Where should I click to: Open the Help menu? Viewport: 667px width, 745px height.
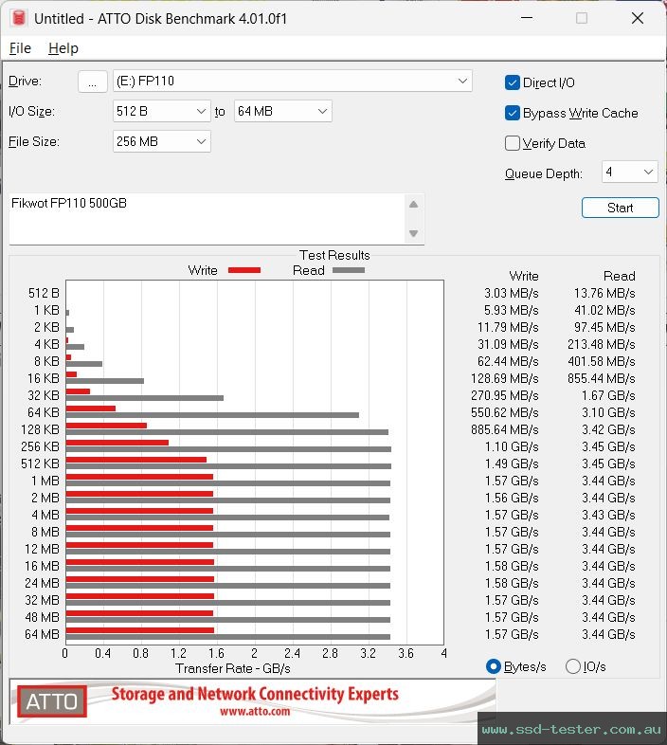tap(63, 48)
